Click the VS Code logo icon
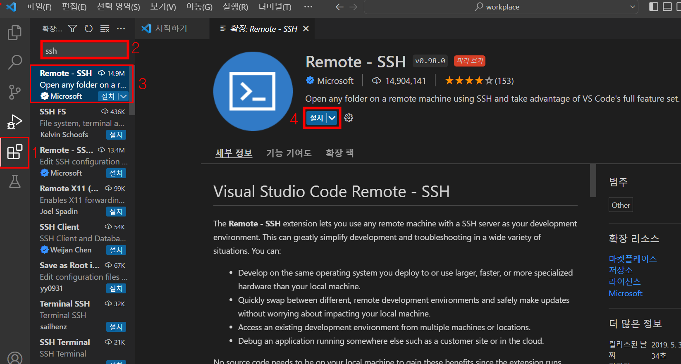The height and width of the screenshot is (364, 681). [11, 7]
